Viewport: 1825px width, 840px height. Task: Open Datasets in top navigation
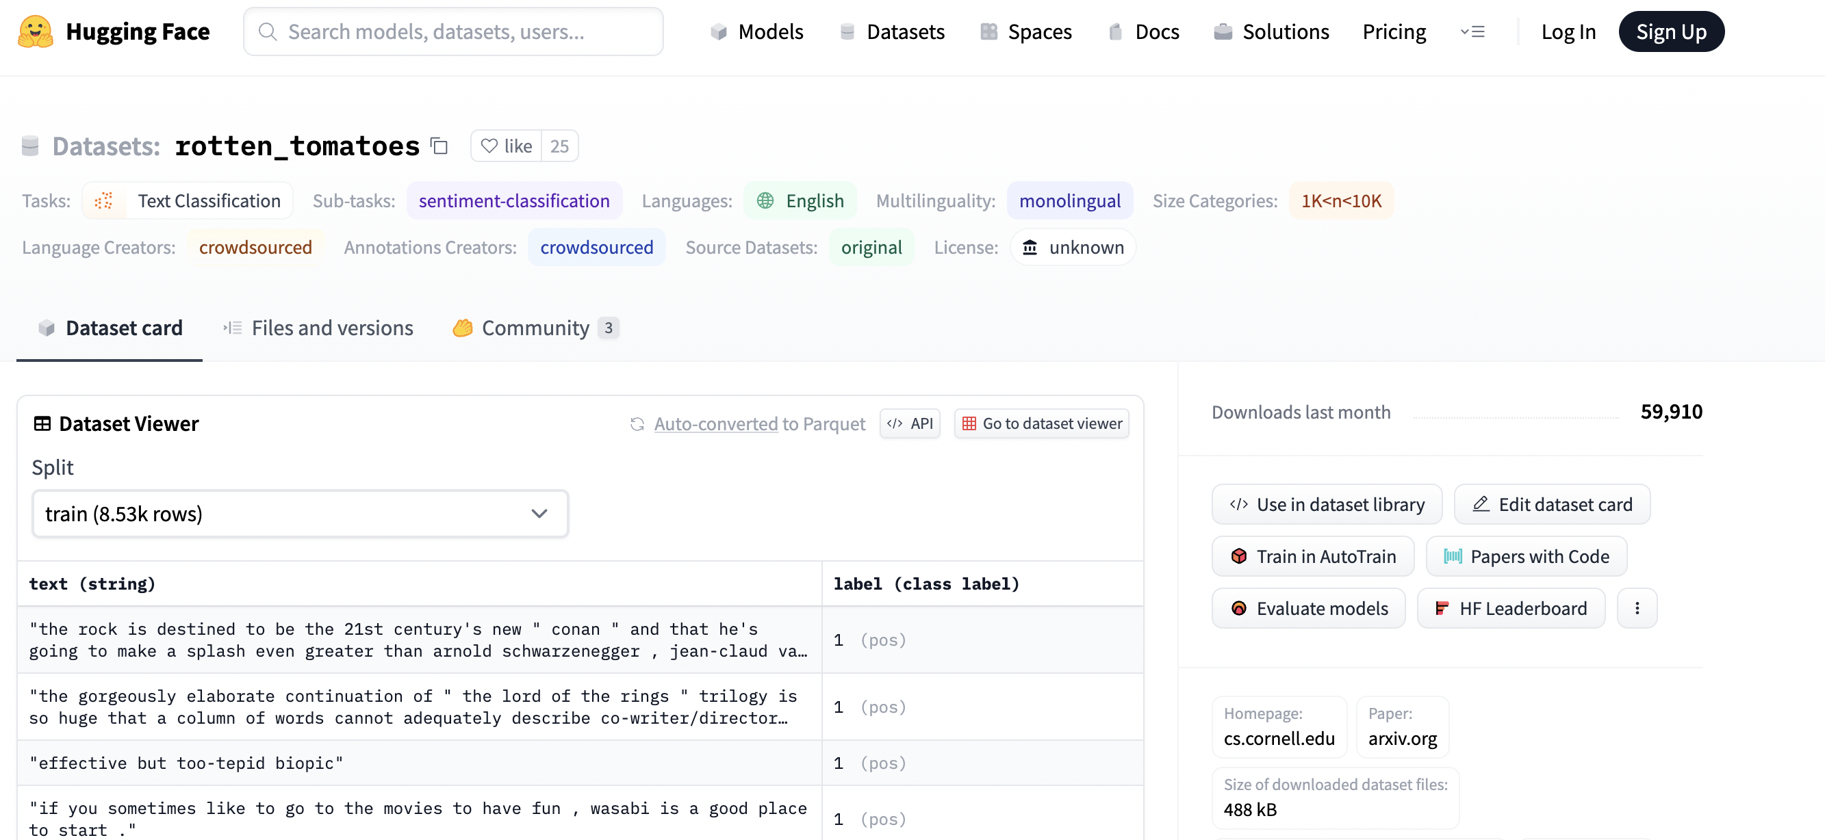point(891,32)
